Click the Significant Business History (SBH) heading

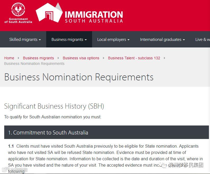click(x=54, y=106)
